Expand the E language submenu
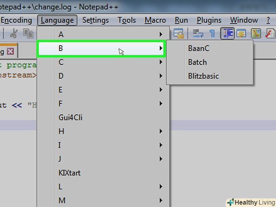The image size is (276, 207). (x=103, y=90)
